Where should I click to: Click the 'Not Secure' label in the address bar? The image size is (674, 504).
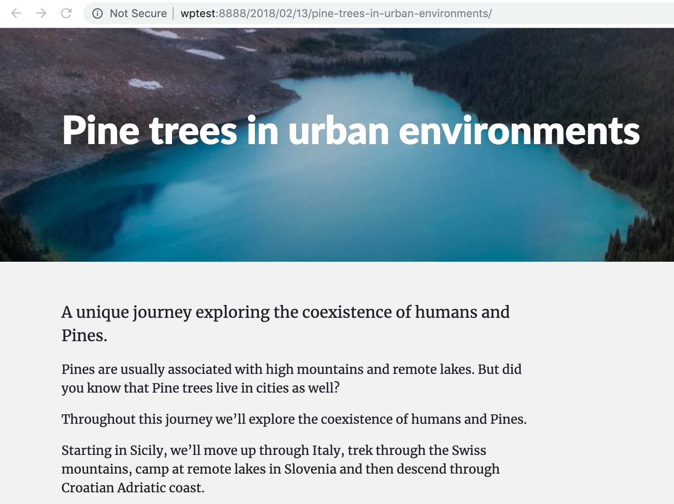(x=138, y=14)
